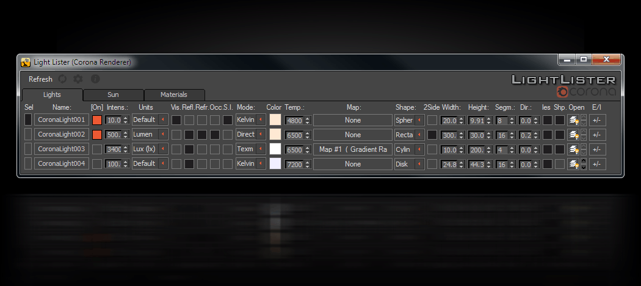Open the Lux (lx) units dropdown

point(150,149)
